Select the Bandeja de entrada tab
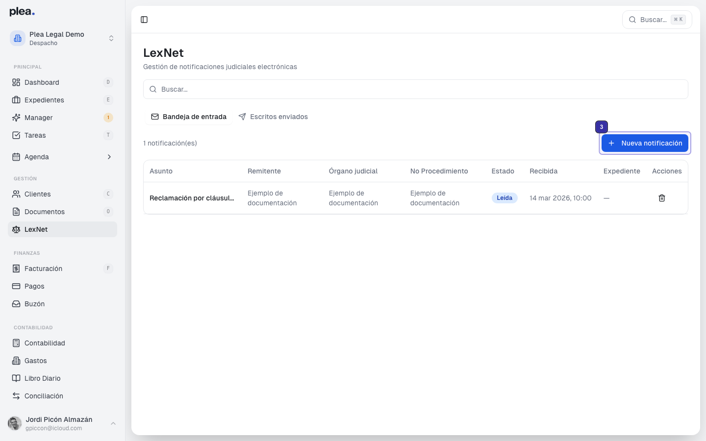 click(x=189, y=117)
